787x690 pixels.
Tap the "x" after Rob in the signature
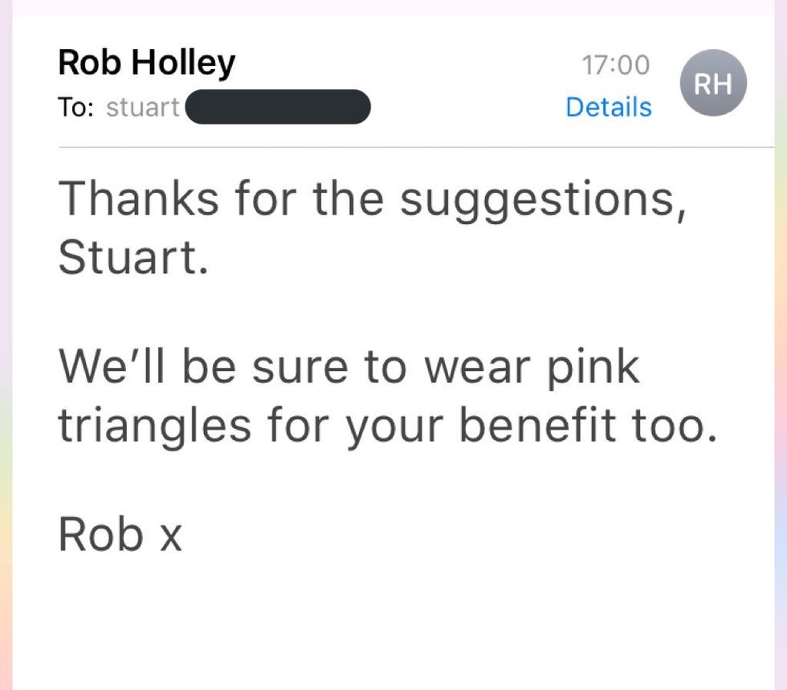tap(170, 537)
